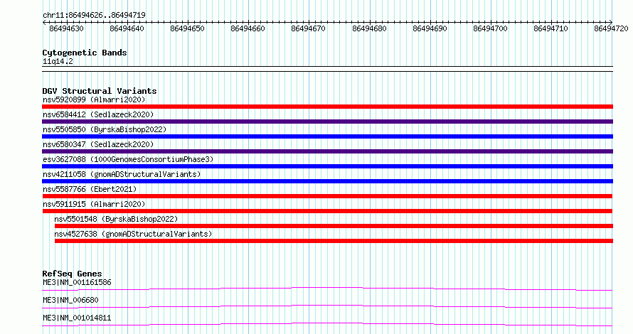Select the purple bar under nsv6584412
This screenshot has height=334, width=633.
[327, 122]
